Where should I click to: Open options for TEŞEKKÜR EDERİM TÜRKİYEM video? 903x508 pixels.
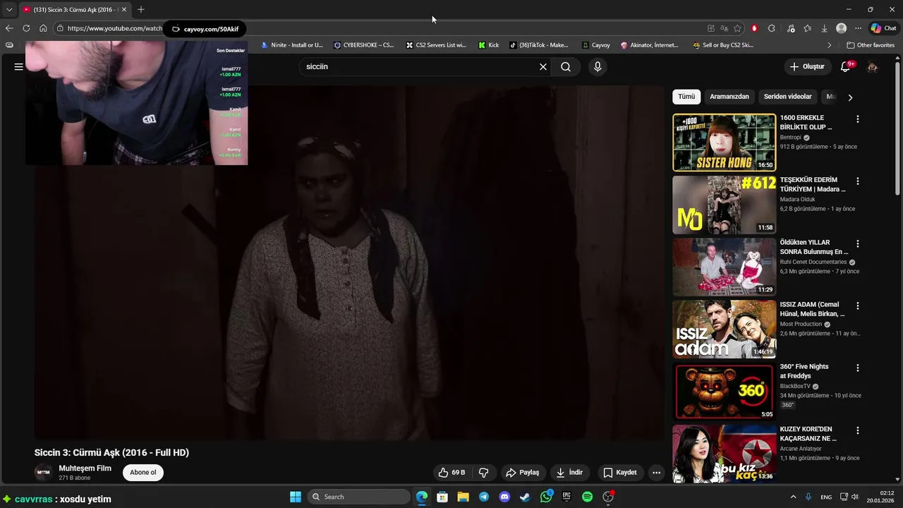858,181
